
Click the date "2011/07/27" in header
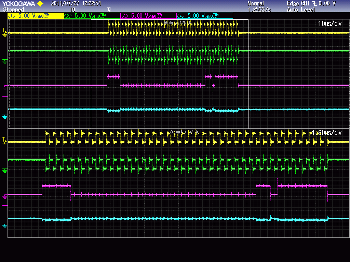(65, 3)
